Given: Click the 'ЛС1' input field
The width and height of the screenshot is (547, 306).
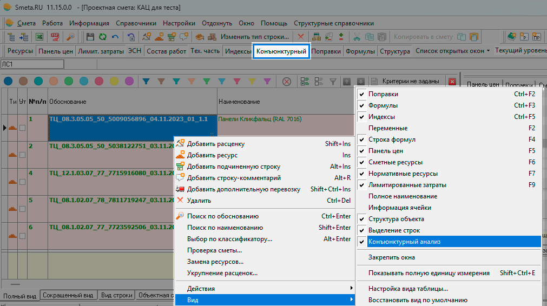Looking at the screenshot, I should (32, 64).
